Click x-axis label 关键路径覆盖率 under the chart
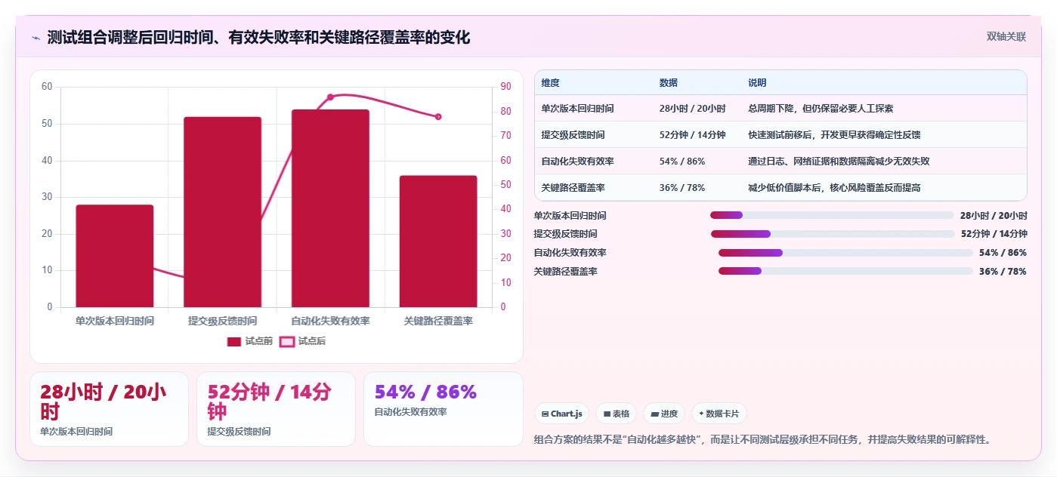The height and width of the screenshot is (477, 1057). (438, 322)
